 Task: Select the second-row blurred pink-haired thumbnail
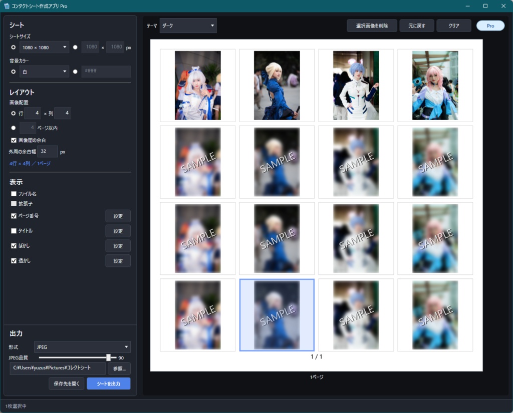pos(435,162)
